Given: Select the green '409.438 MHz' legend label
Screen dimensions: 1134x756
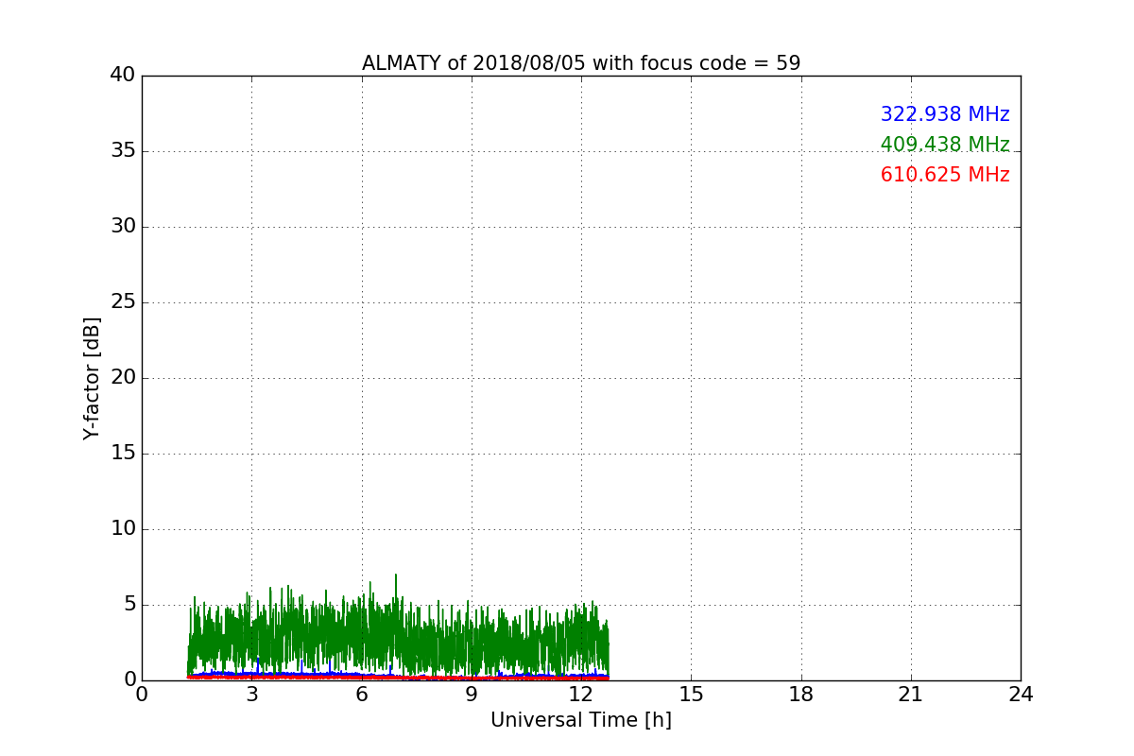Looking at the screenshot, I should (x=945, y=145).
